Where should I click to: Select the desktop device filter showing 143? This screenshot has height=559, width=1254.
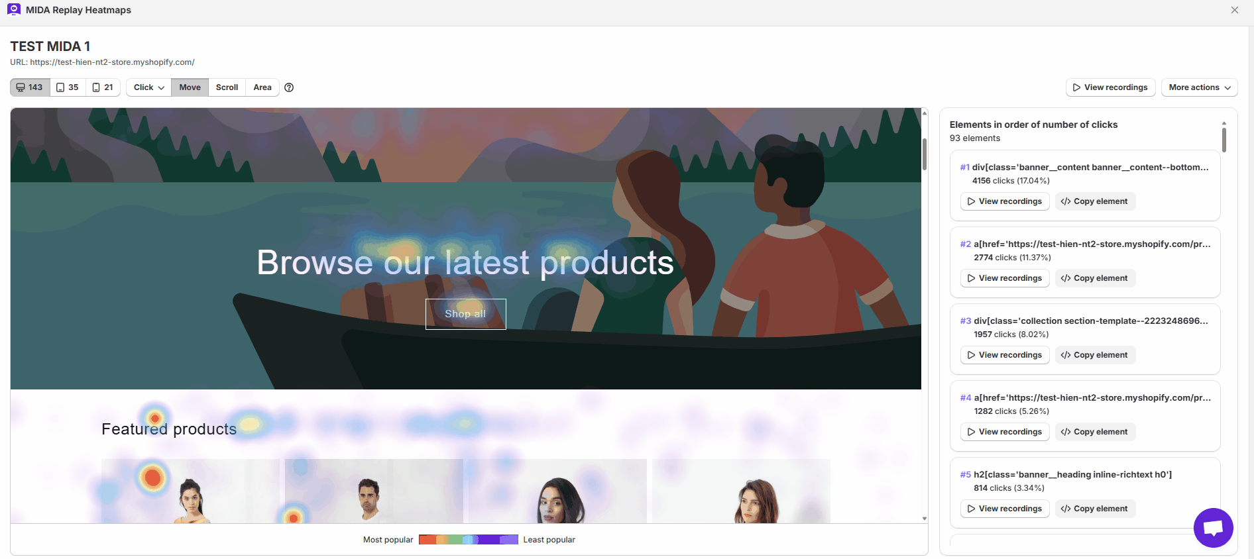click(x=30, y=87)
